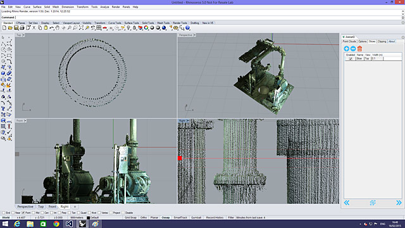Click the Zoom Extents icon

[x=81, y=28]
